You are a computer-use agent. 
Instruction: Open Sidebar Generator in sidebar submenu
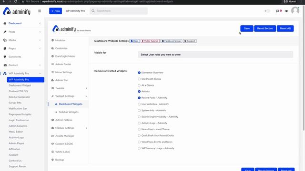tap(19, 97)
